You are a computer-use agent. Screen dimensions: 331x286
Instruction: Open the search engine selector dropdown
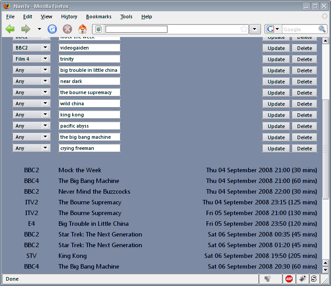[273, 29]
